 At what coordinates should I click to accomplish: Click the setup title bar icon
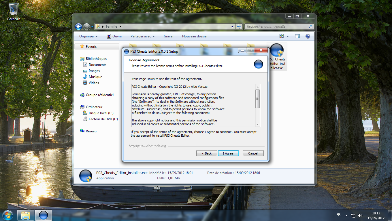pos(126,52)
